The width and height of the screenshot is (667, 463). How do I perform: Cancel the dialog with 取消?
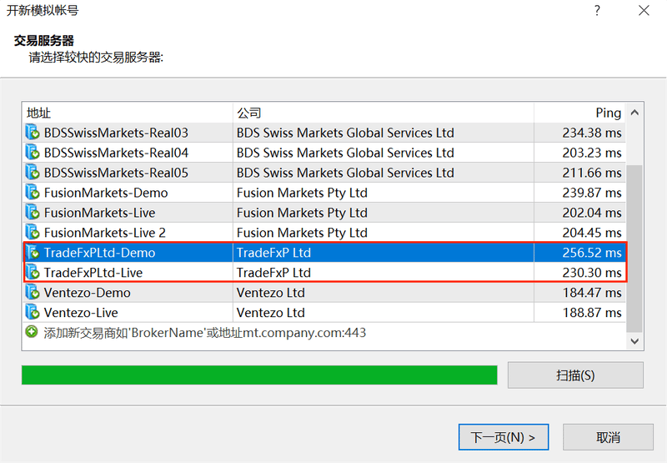(608, 436)
